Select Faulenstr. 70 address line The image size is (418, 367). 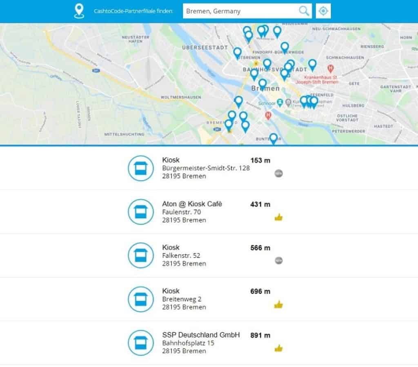pyautogui.click(x=182, y=212)
